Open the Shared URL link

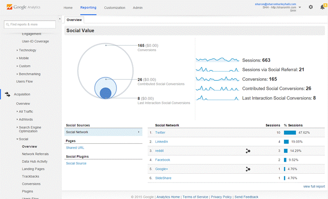75,148
